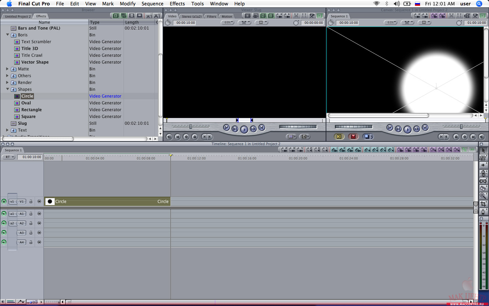Click the Square generator icon in Browser

click(17, 117)
